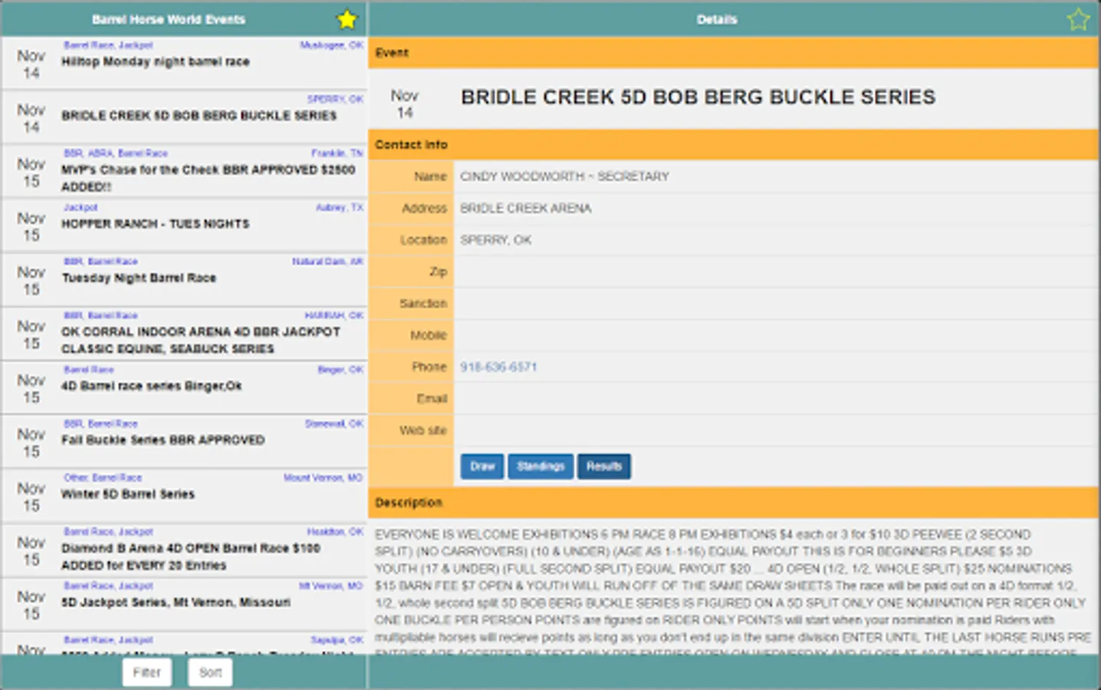Select HOPPER RANCH - TUES NIGHTS event
This screenshot has height=690, width=1101.
[x=184, y=222]
